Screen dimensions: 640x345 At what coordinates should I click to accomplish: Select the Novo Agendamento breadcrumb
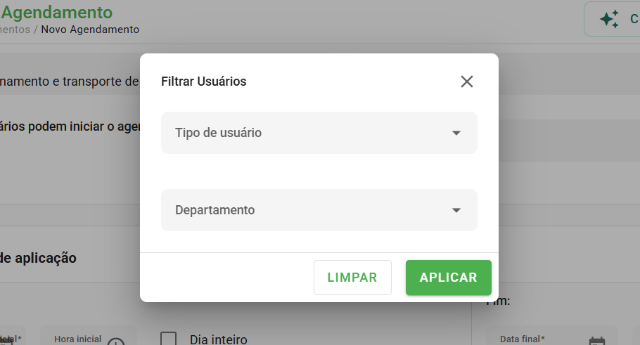click(90, 30)
